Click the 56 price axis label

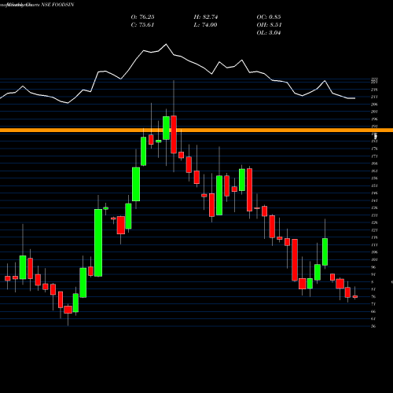click(373, 326)
